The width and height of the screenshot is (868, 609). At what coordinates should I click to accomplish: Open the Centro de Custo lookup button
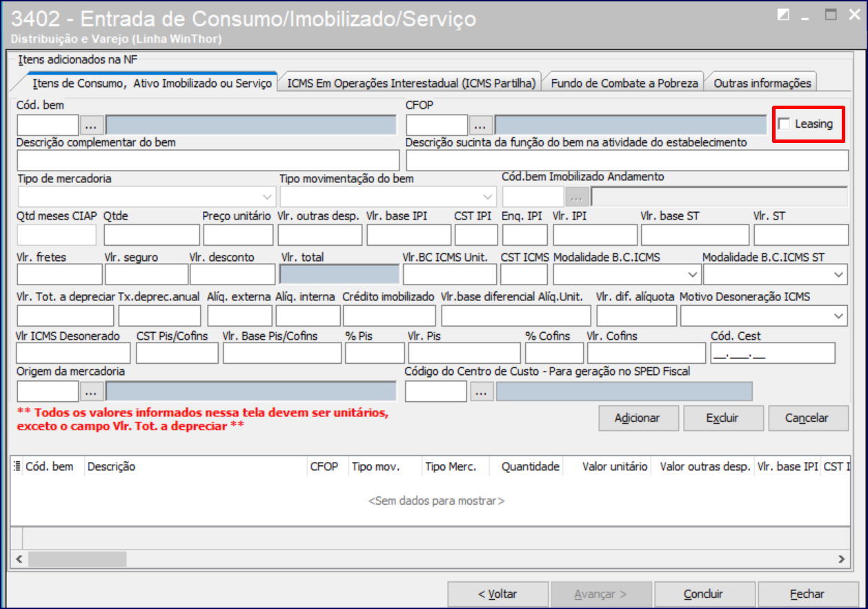coord(482,391)
